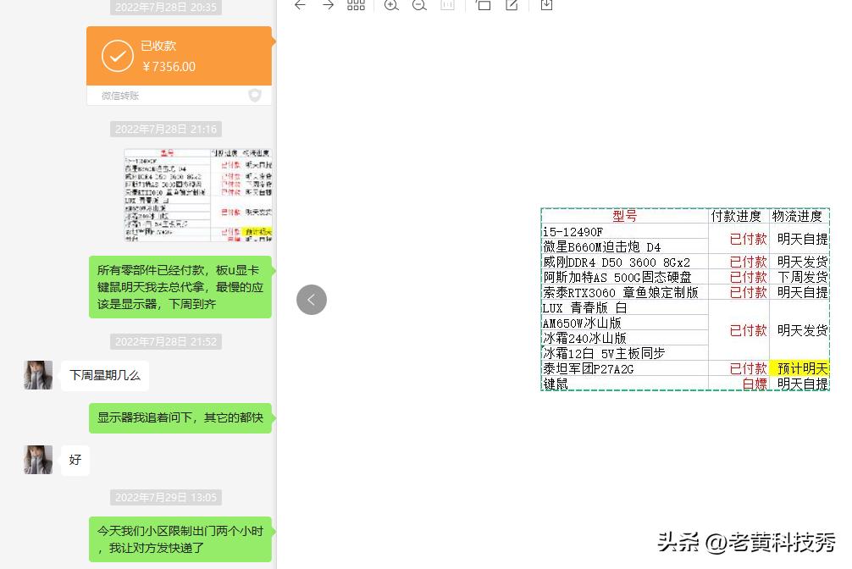Zoom in on the parts list image
852x569 pixels.
coord(390,6)
